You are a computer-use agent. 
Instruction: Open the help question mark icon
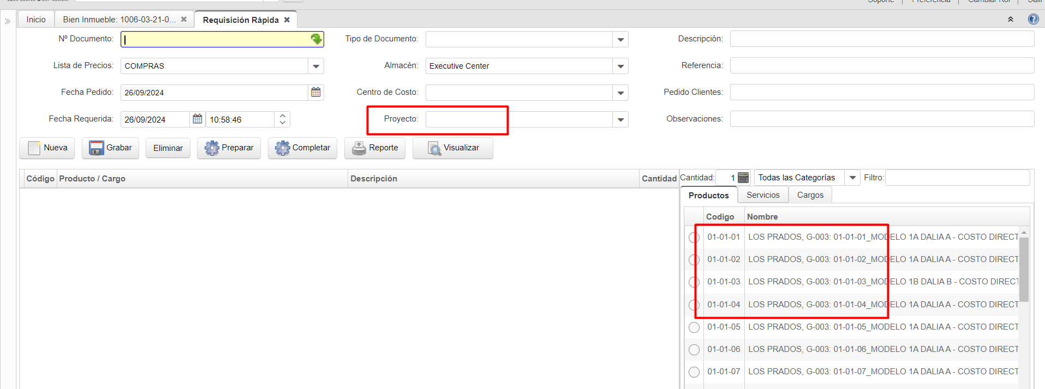click(x=1033, y=19)
